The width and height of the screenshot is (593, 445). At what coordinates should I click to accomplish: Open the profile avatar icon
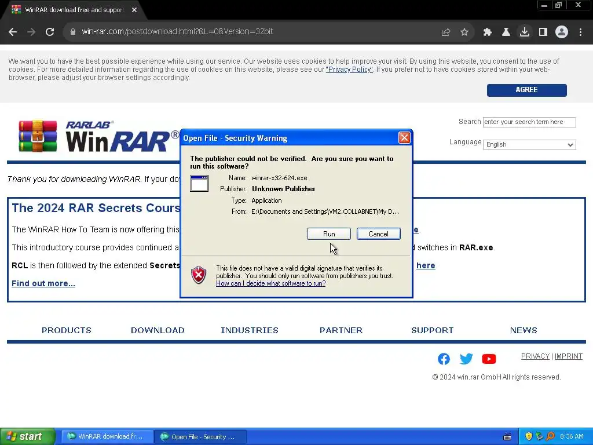point(562,32)
